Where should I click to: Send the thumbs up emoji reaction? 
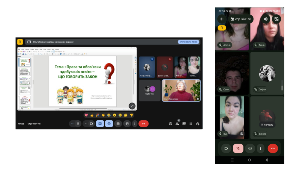92,115
